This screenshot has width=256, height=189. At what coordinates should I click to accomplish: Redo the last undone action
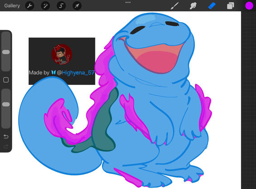point(6,147)
